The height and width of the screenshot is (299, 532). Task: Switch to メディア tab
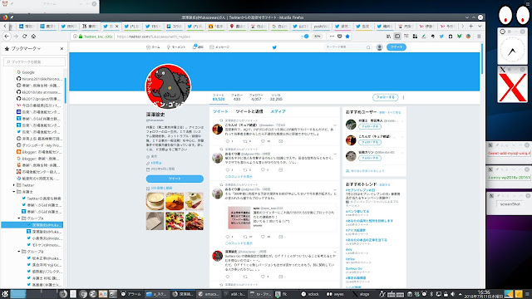coord(278,111)
